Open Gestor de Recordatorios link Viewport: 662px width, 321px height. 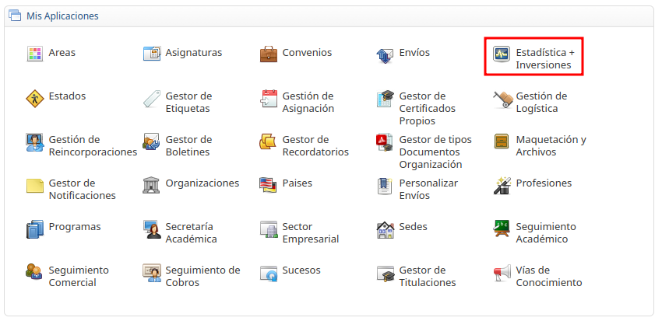pyautogui.click(x=315, y=146)
